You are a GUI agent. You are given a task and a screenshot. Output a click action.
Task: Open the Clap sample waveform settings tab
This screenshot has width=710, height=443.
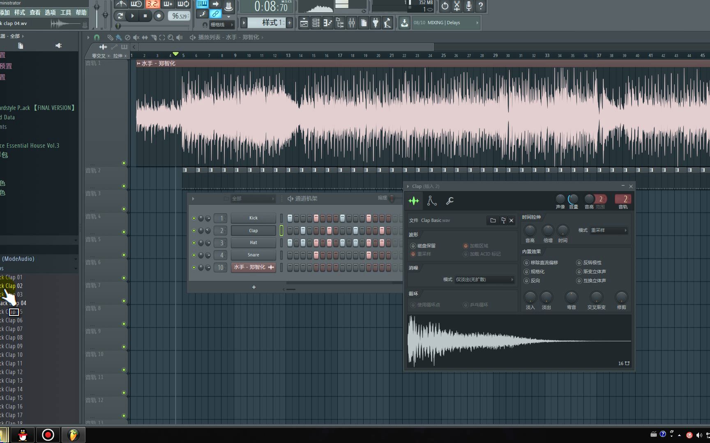tap(414, 201)
